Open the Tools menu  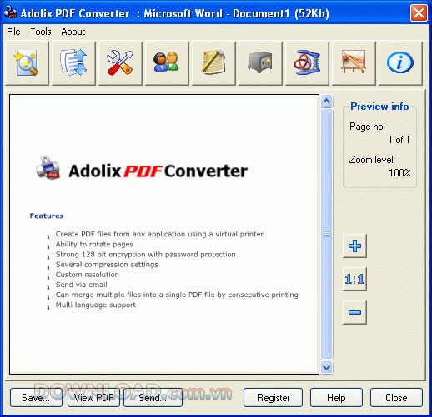(41, 32)
